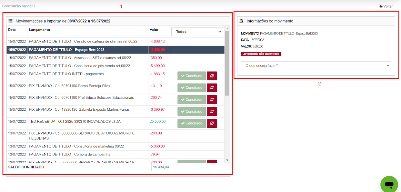
Task: Click Conciliado button for TED RECEBIDA INOVADADOS
Action: (192, 123)
